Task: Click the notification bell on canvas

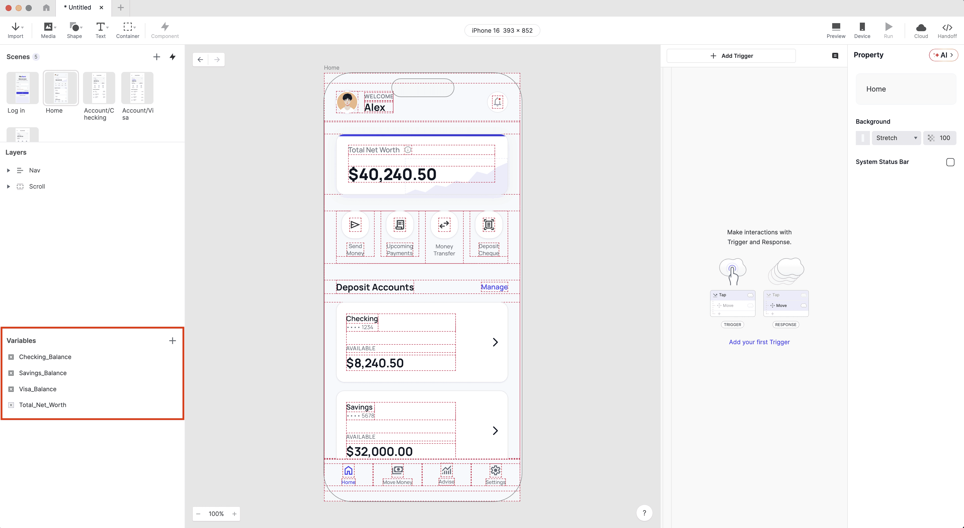Action: tap(497, 102)
